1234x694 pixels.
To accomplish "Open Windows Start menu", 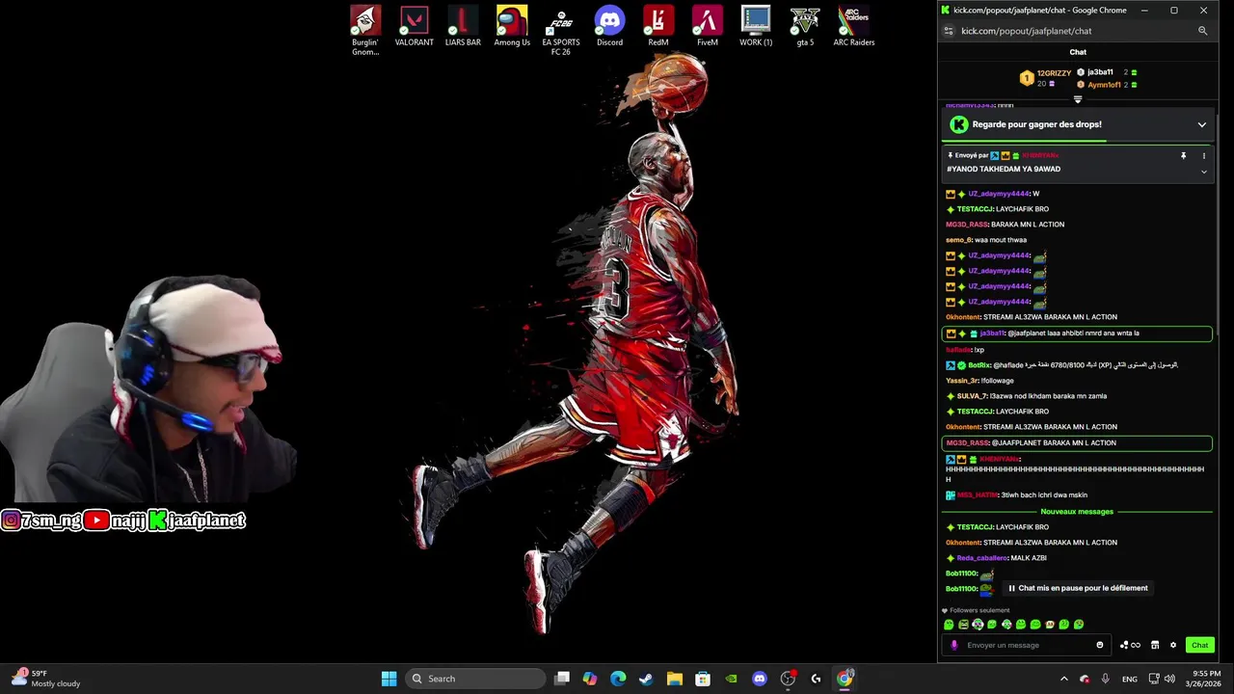I will [x=389, y=679].
